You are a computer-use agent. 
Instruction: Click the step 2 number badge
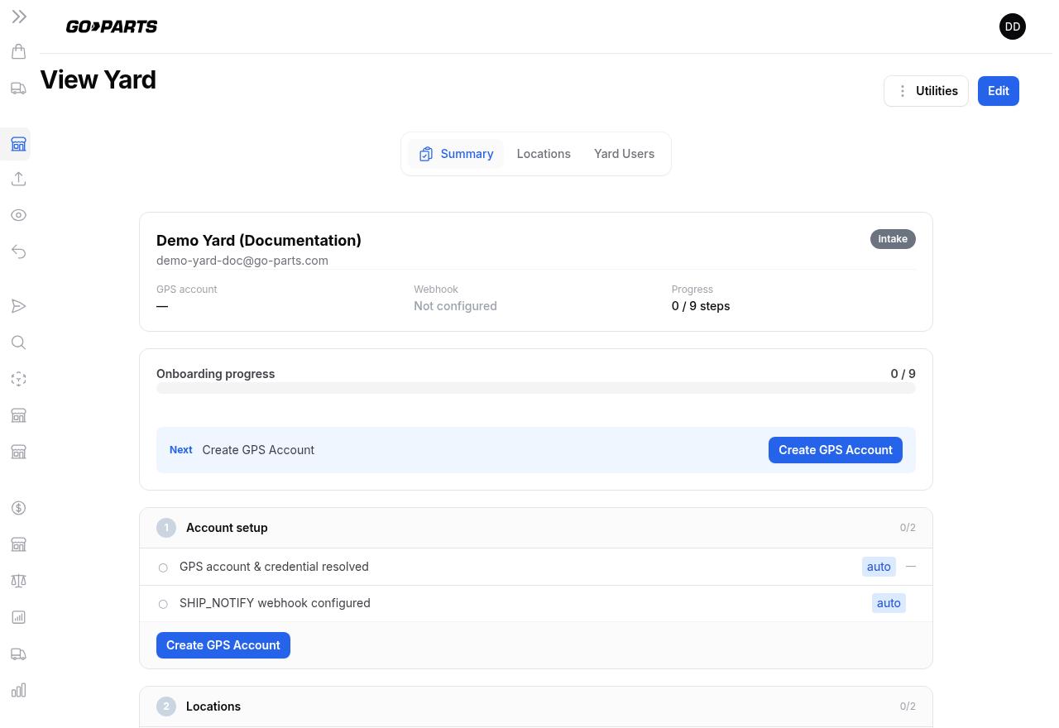point(166,706)
